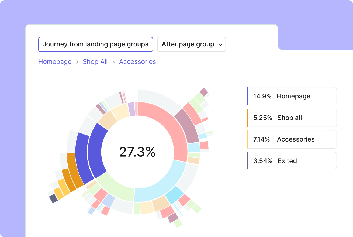Viewport: 353px width, 237px height.
Task: Select the small lavender inner ring segment
Action: point(131,109)
